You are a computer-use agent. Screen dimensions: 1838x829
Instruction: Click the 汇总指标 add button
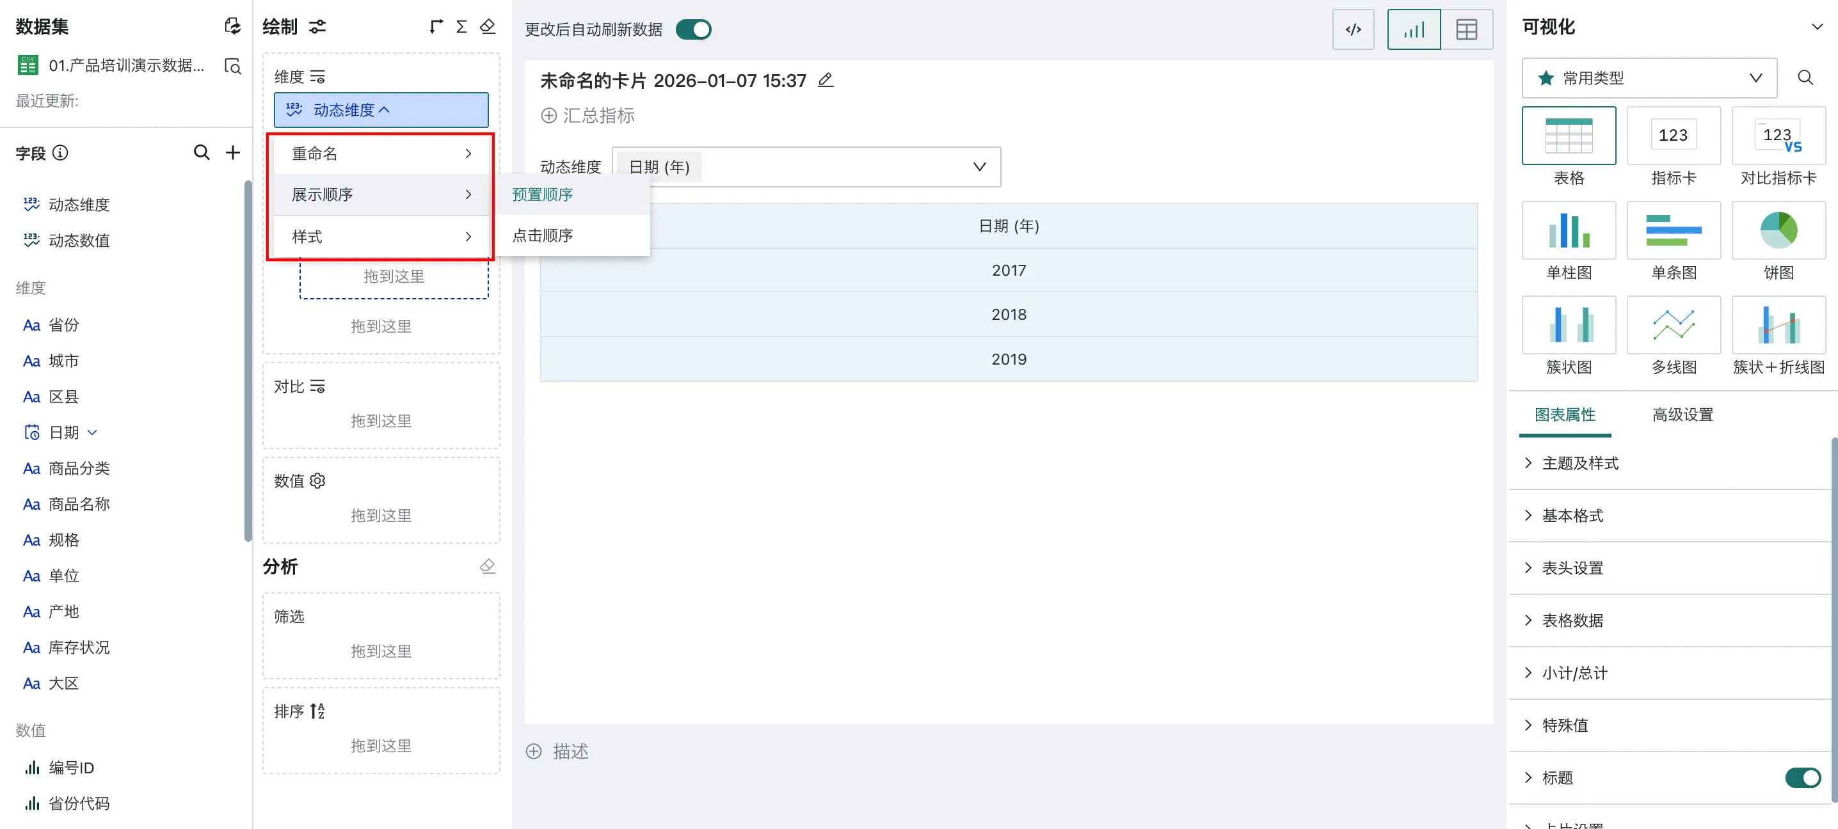[588, 116]
